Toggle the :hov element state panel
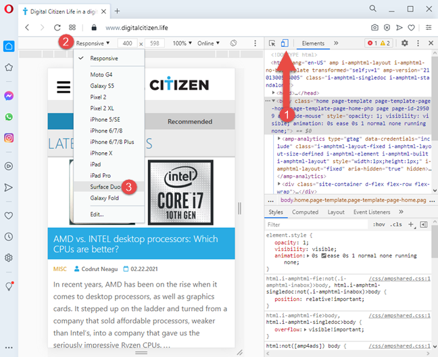This screenshot has width=438, height=357. (379, 224)
